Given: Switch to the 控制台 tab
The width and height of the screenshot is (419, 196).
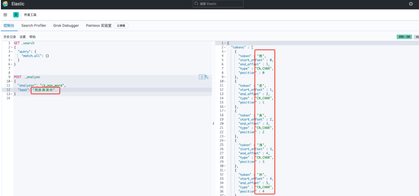Looking at the screenshot, I should [9, 26].
